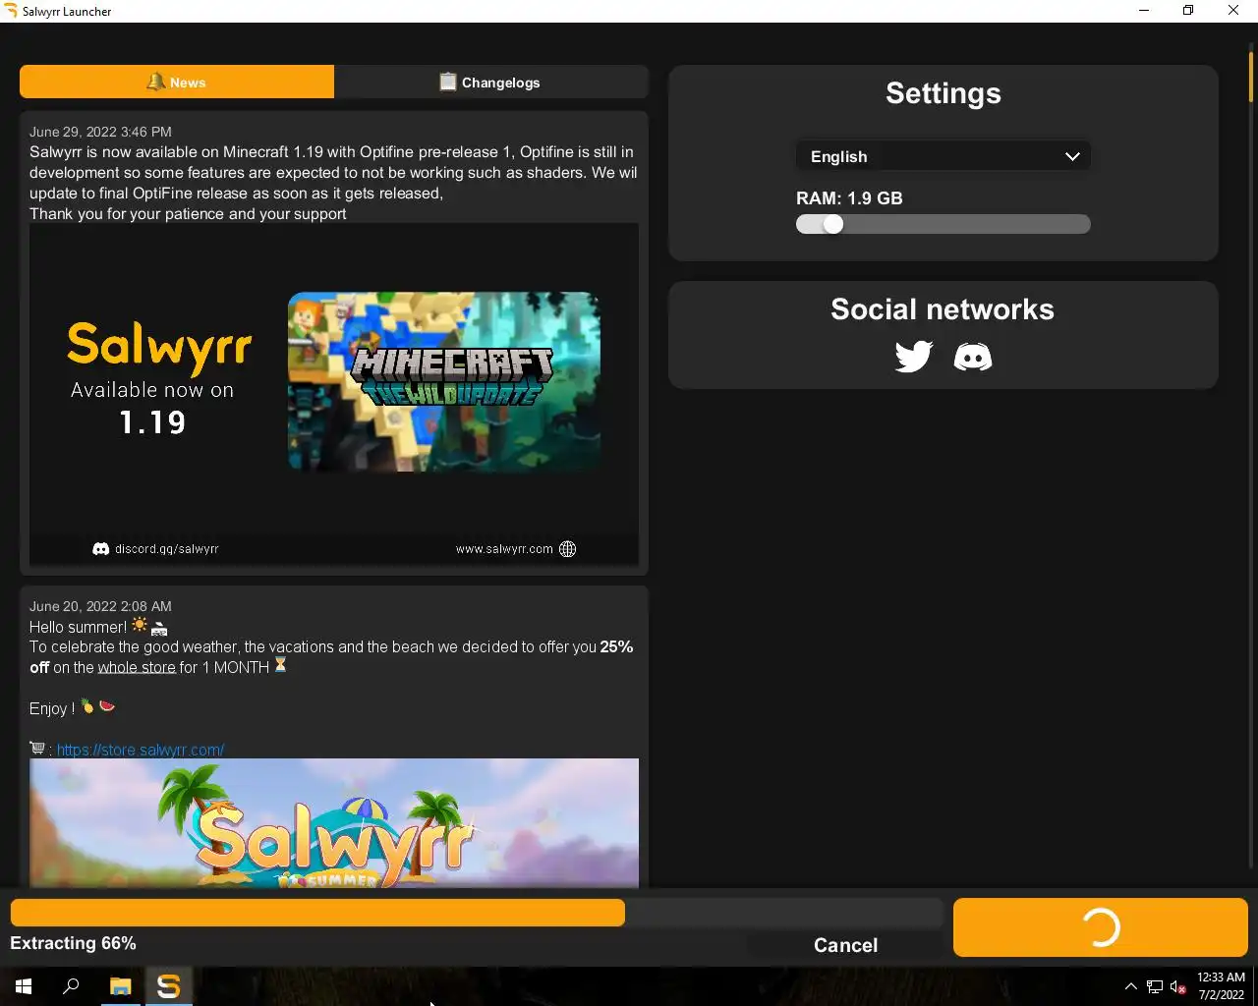This screenshot has width=1258, height=1006.
Task: Switch to the Changelogs tab
Action: coord(491,82)
